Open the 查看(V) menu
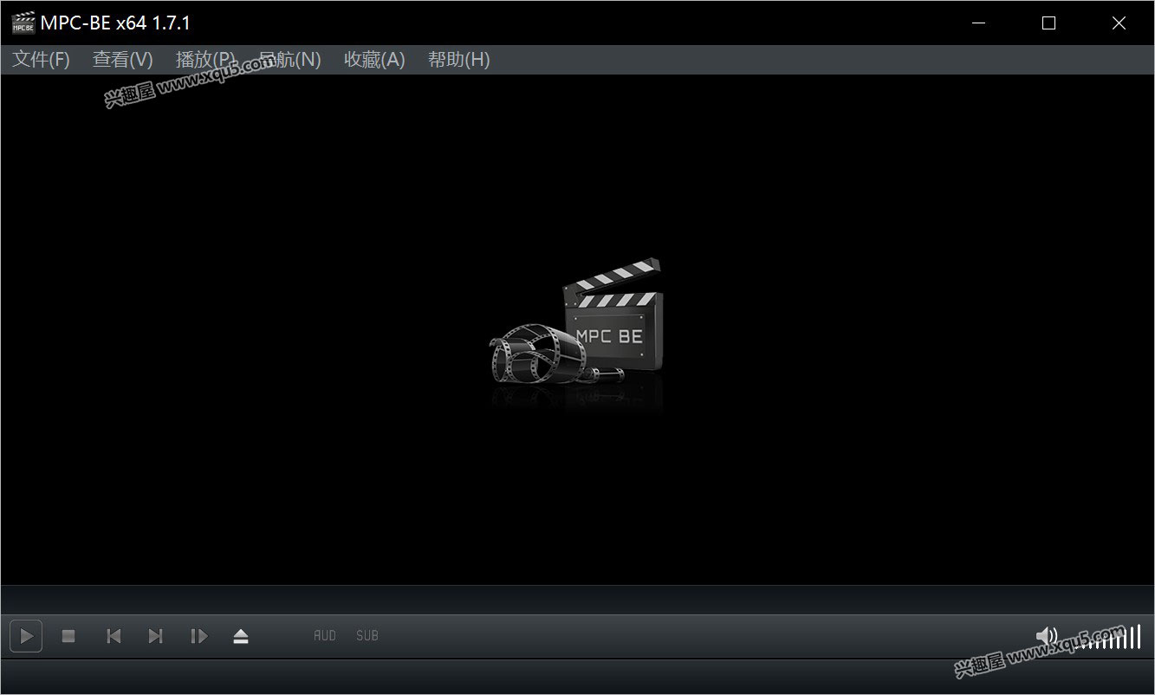Viewport: 1155px width, 695px height. point(123,60)
